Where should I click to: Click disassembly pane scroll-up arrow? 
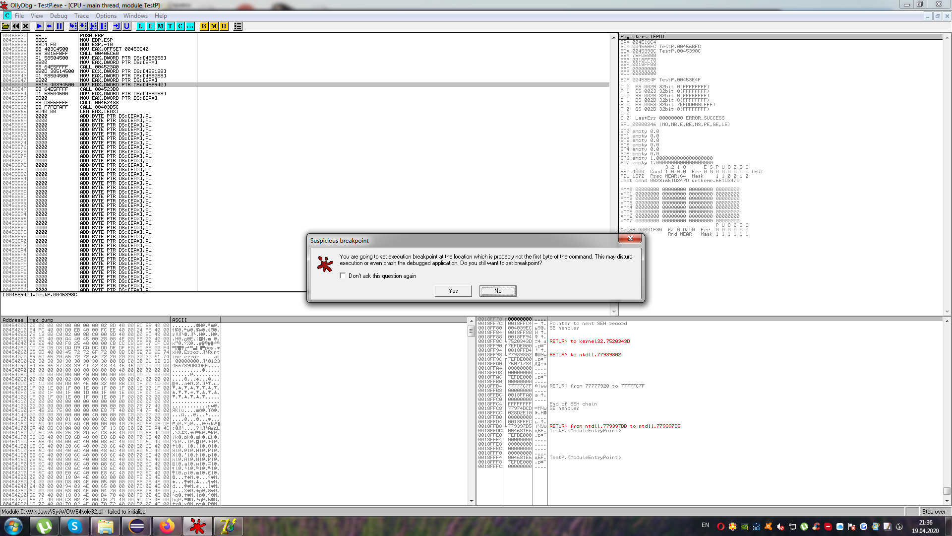click(x=614, y=38)
